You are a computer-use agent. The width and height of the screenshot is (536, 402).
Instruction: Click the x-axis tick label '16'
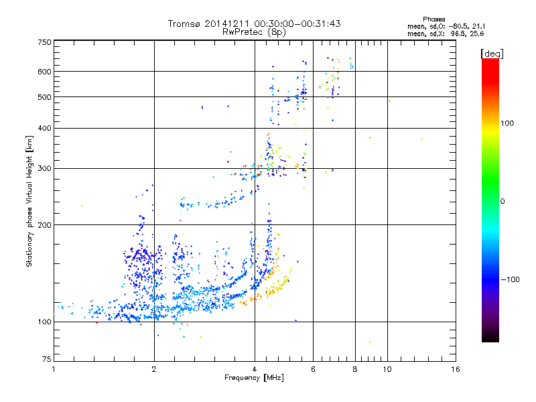pyautogui.click(x=456, y=369)
